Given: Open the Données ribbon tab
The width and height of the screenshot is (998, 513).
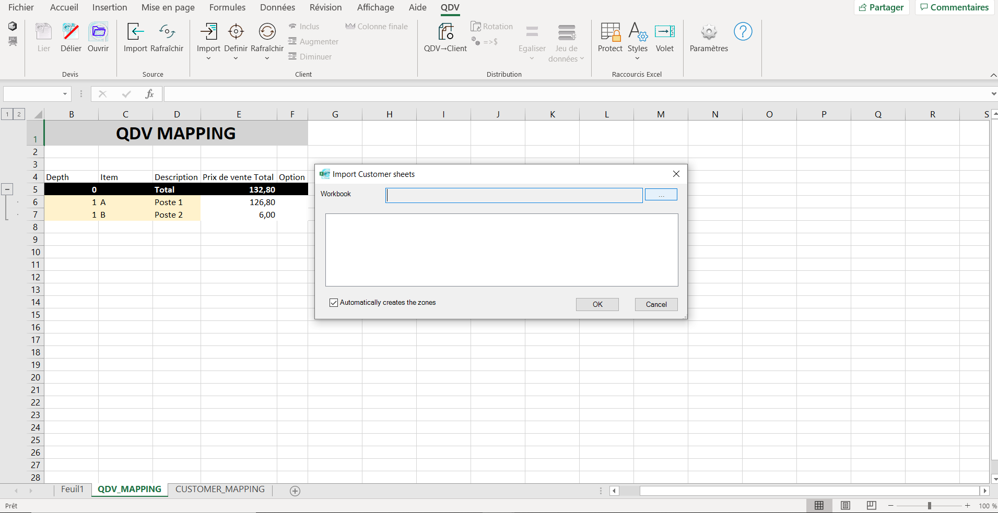Looking at the screenshot, I should click(x=277, y=7).
